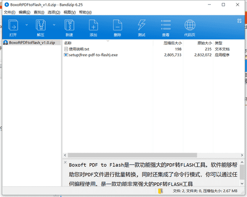
Task: Click the Extract (解压) toolbar icon
Action: point(41,25)
